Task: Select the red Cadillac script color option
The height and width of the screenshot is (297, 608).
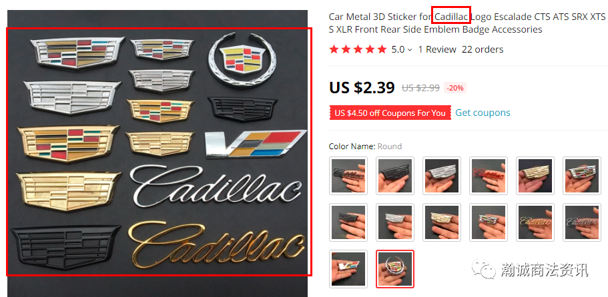Action: tap(489, 176)
